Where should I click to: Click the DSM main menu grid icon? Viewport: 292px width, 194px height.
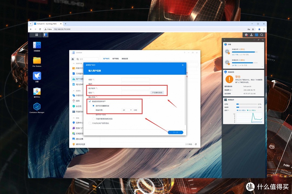coord(37,35)
